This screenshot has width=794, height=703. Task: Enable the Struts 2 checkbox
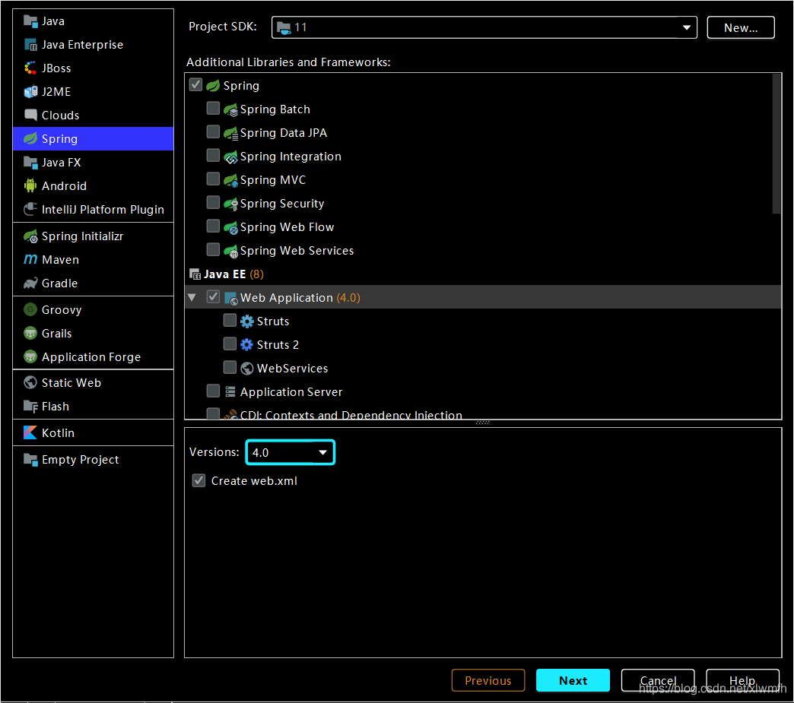(230, 344)
